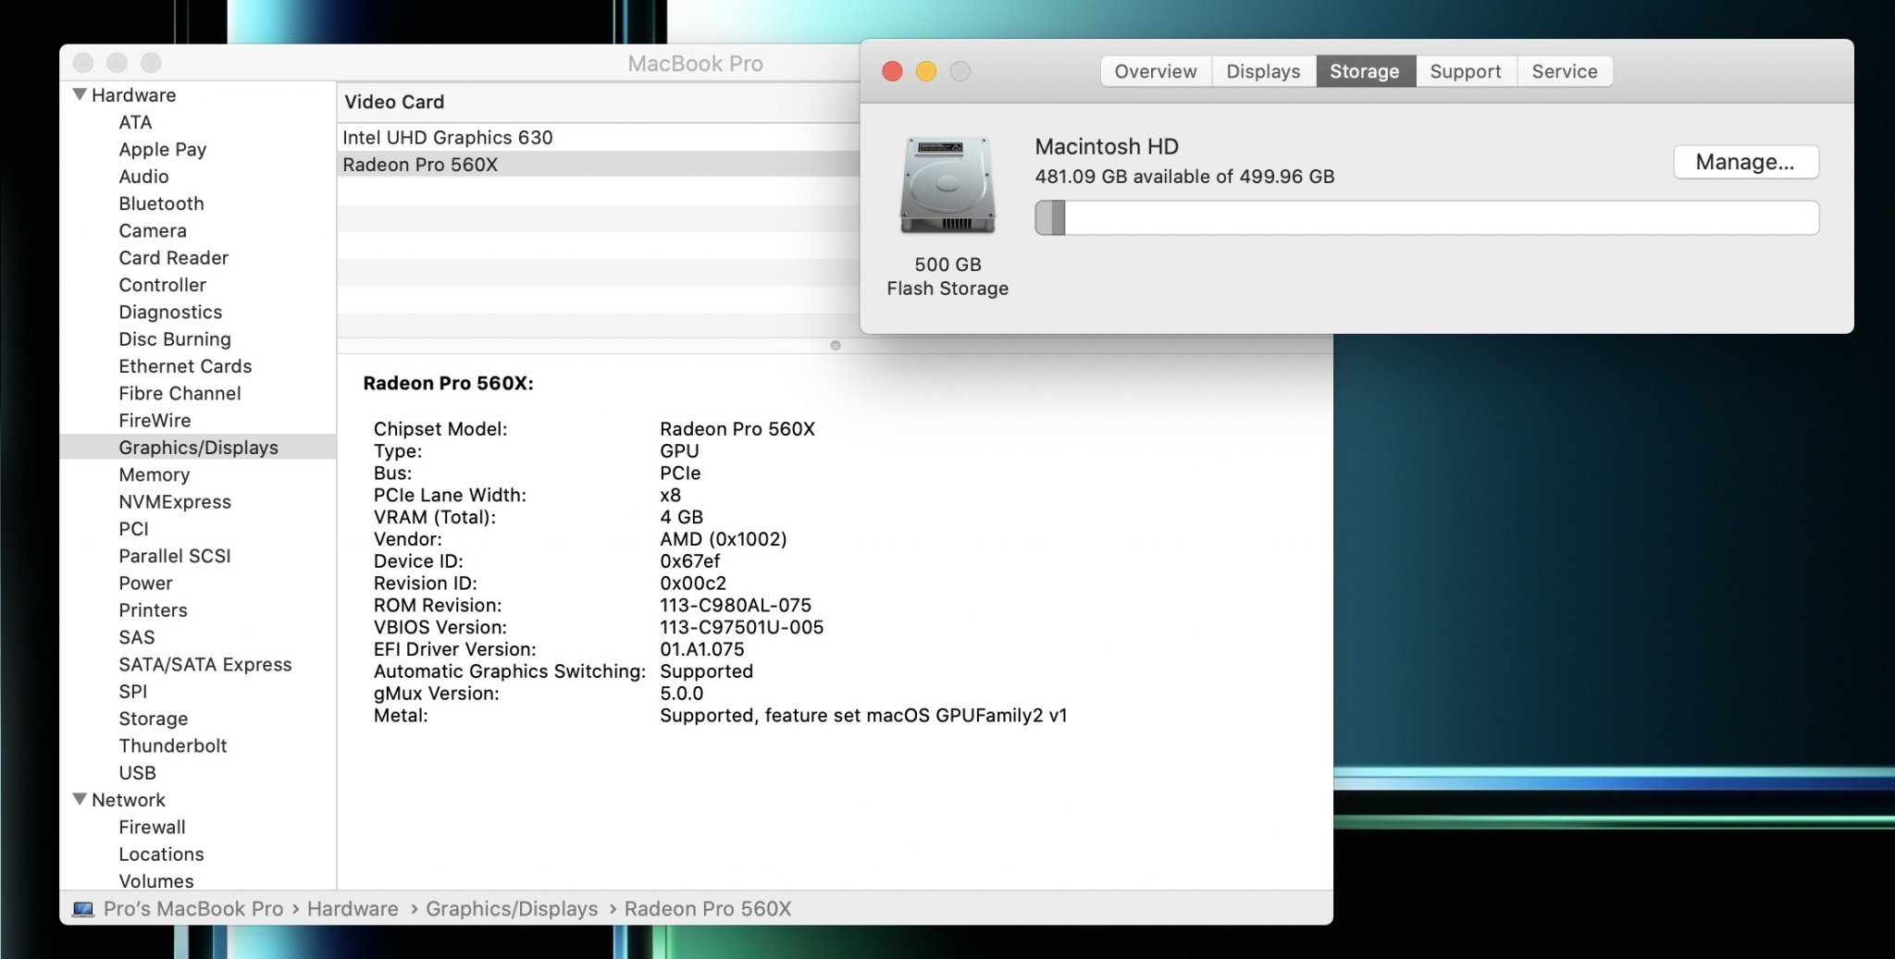The width and height of the screenshot is (1895, 959).
Task: Click VBIOS Version value 113-C97501U-005
Action: [741, 628]
